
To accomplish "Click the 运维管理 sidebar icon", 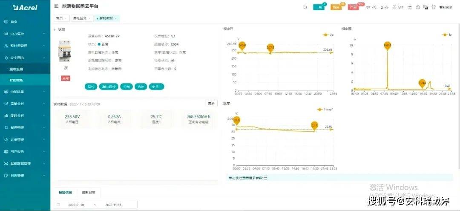I will coord(6,140).
